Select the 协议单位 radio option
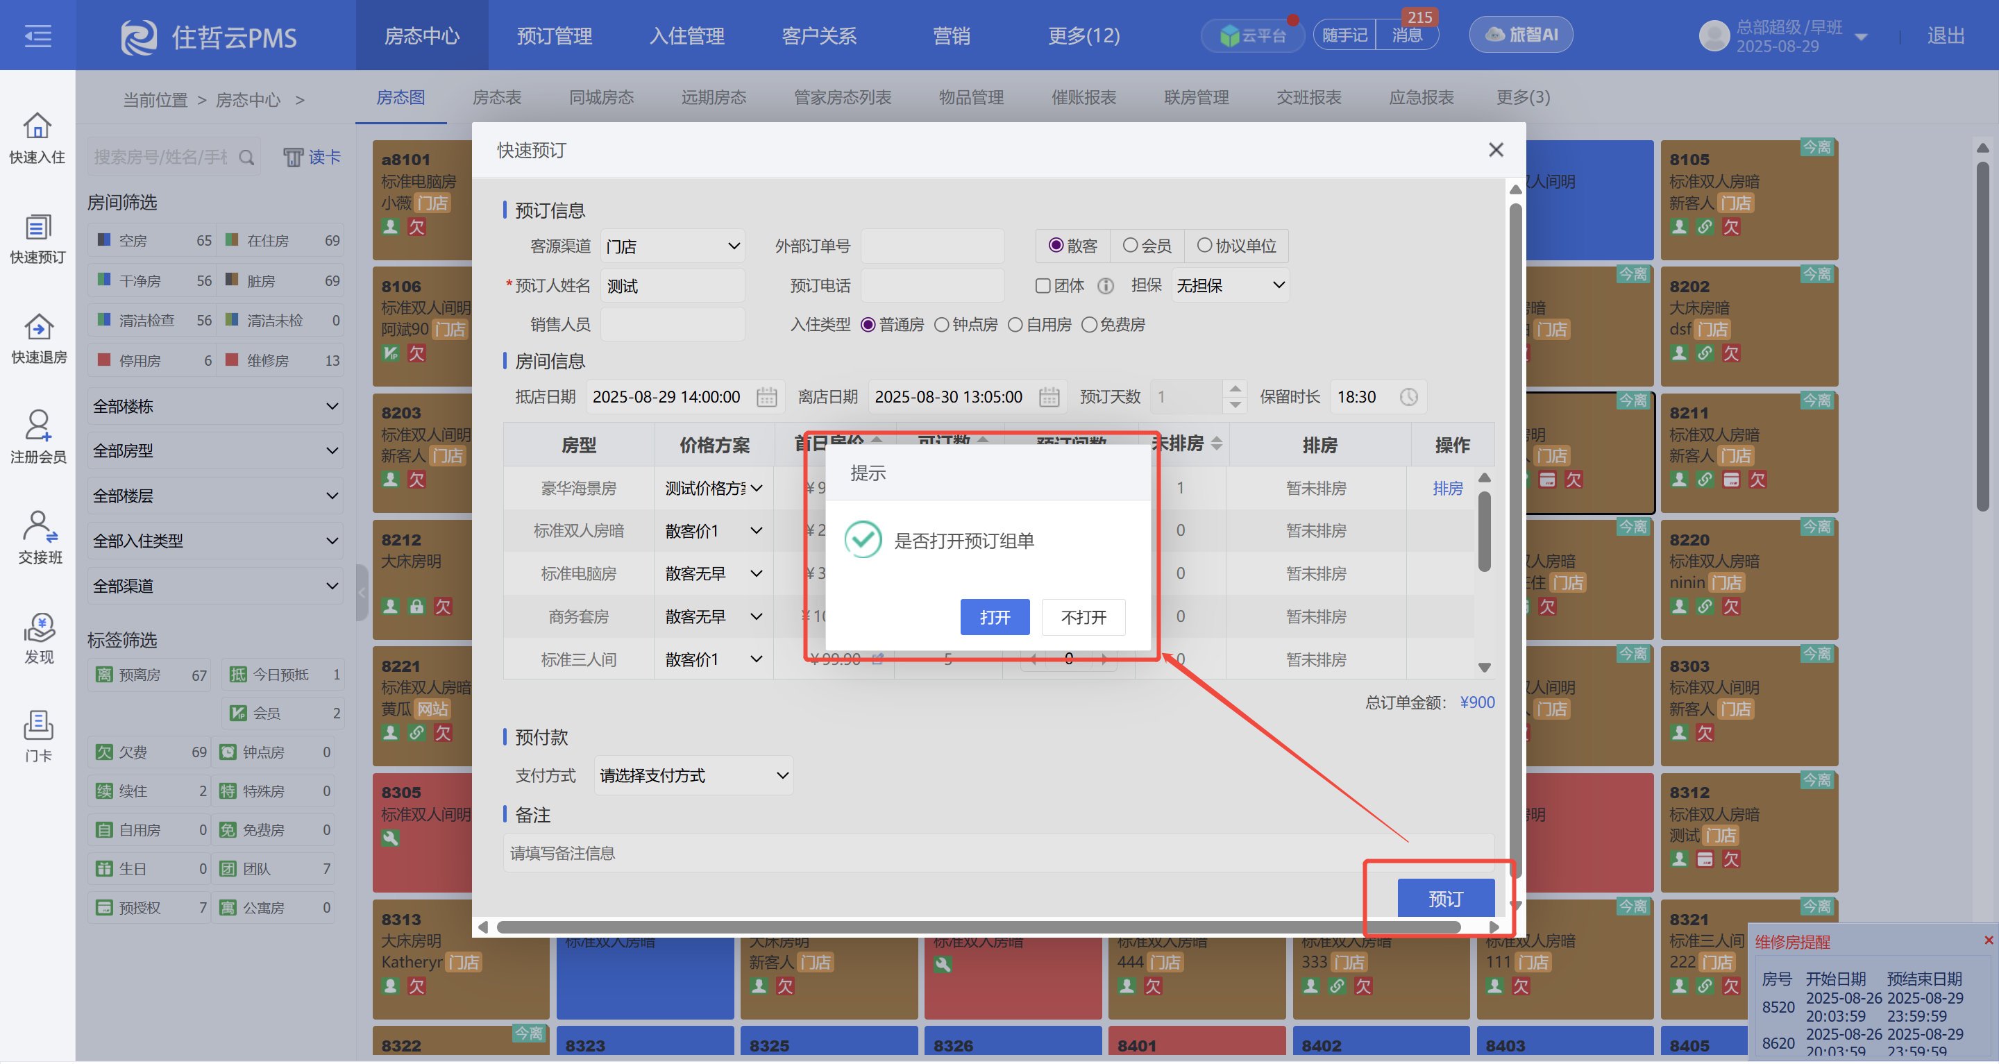 point(1204,245)
